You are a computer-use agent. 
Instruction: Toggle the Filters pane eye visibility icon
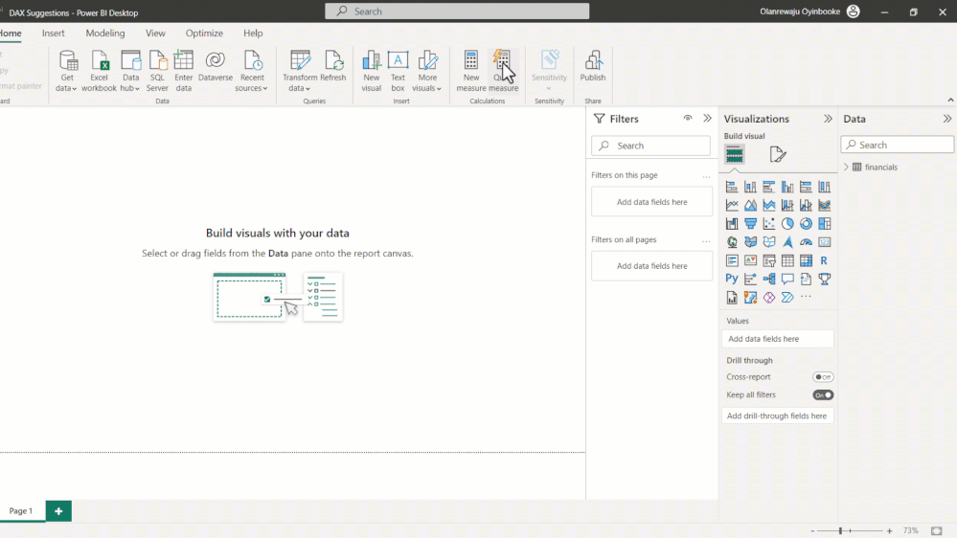pyautogui.click(x=688, y=119)
